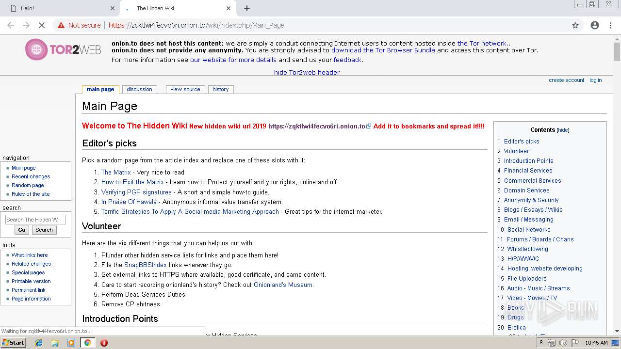Click the taskbar clock showing 10:45 AM
The height and width of the screenshot is (349, 621).
596,343
